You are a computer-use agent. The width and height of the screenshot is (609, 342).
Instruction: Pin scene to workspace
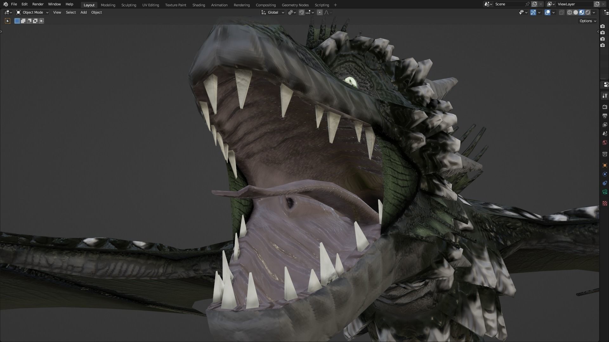tap(527, 4)
